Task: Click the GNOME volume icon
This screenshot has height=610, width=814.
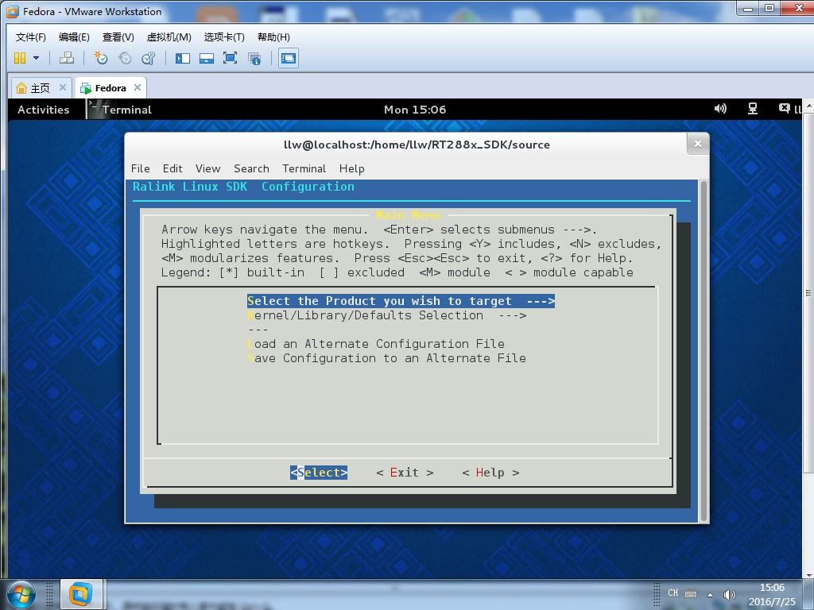Action: pos(720,108)
